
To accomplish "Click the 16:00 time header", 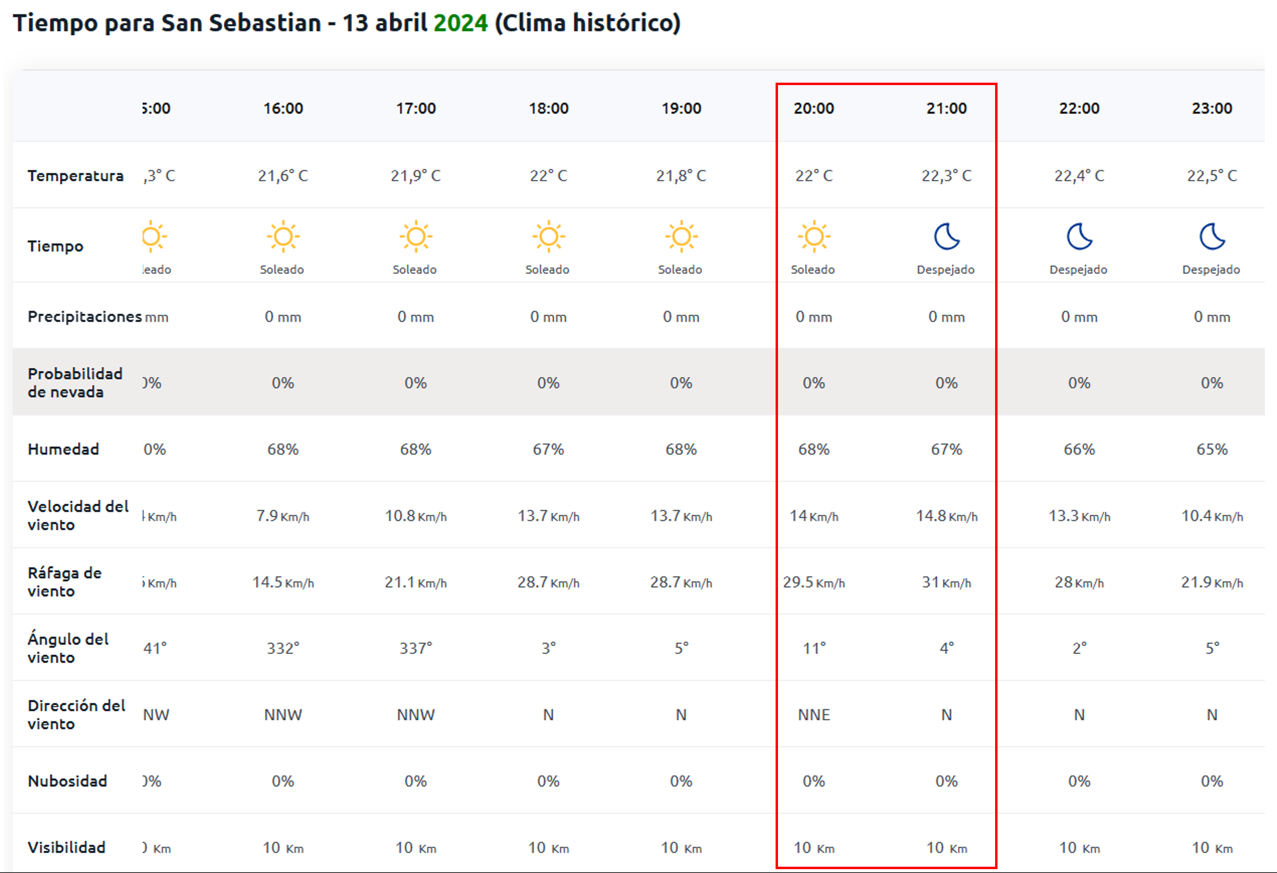I will pyautogui.click(x=283, y=108).
